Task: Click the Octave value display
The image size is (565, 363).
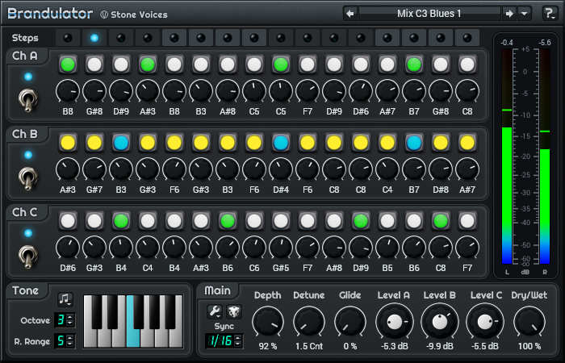Action: [x=61, y=319]
